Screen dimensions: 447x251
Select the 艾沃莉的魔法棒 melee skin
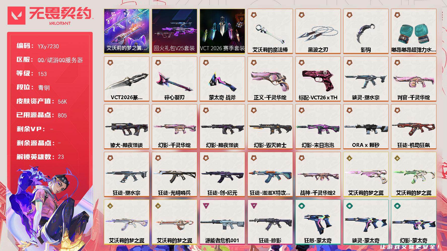(270, 31)
